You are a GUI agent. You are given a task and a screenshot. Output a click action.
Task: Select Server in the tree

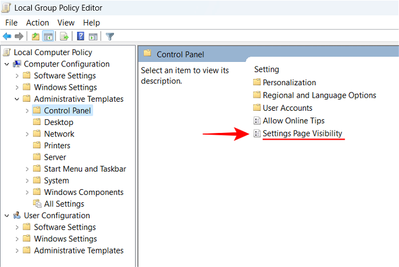coord(55,157)
